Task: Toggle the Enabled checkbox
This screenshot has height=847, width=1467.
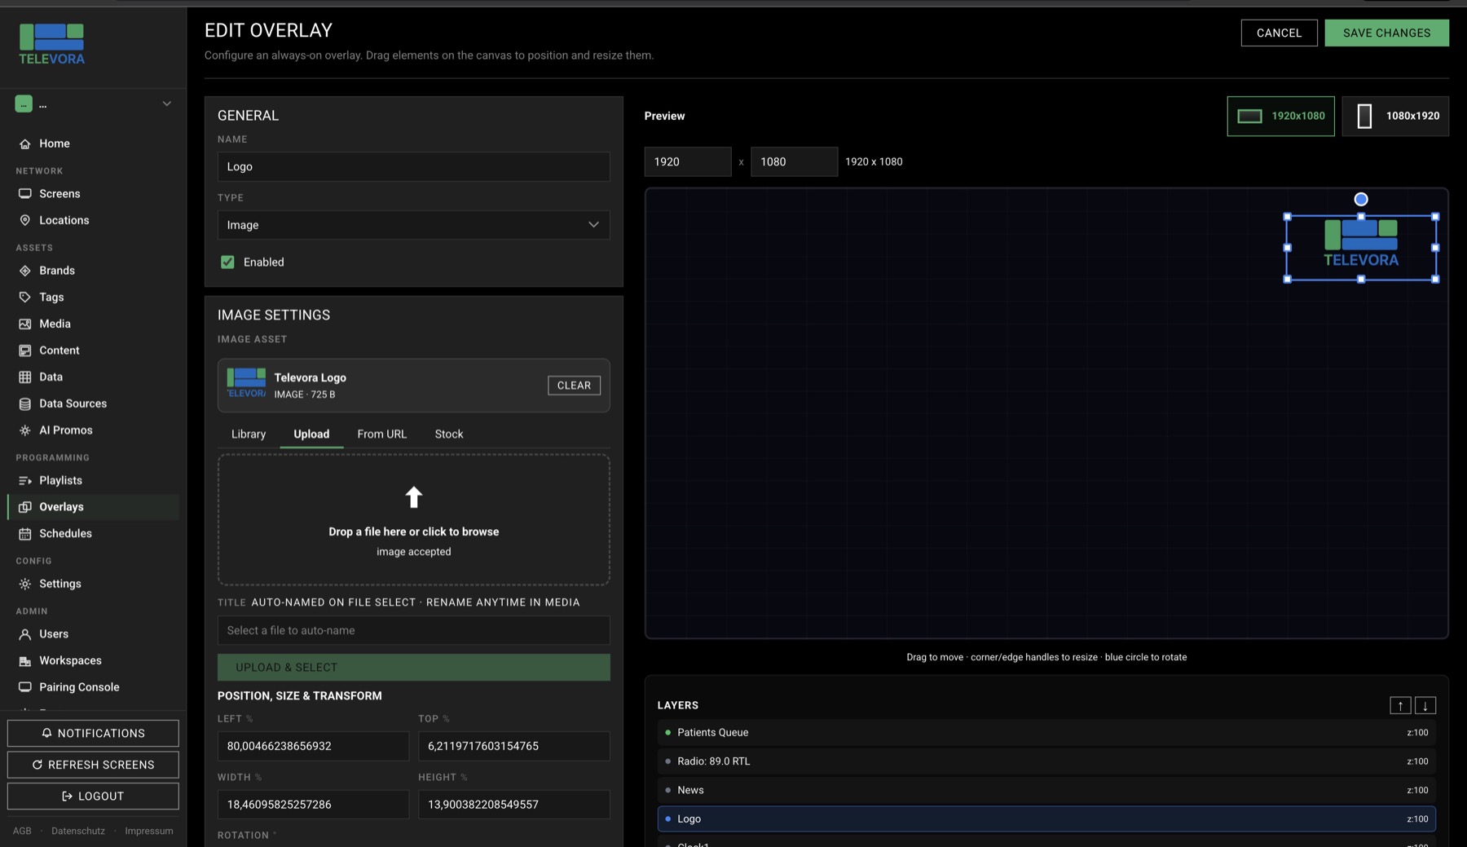Action: (x=227, y=262)
